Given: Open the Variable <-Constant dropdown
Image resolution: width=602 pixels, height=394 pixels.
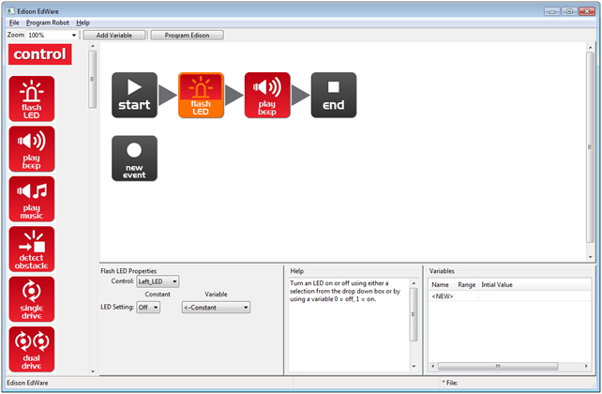Looking at the screenshot, I should point(216,307).
